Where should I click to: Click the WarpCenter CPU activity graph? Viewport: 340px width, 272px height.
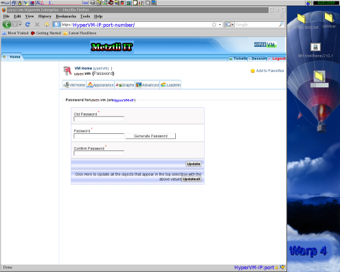59,3
